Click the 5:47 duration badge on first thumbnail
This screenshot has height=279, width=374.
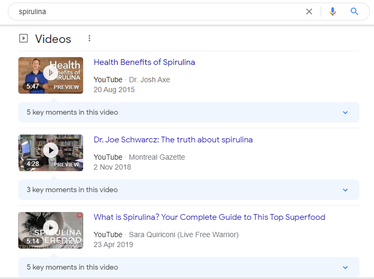32,86
